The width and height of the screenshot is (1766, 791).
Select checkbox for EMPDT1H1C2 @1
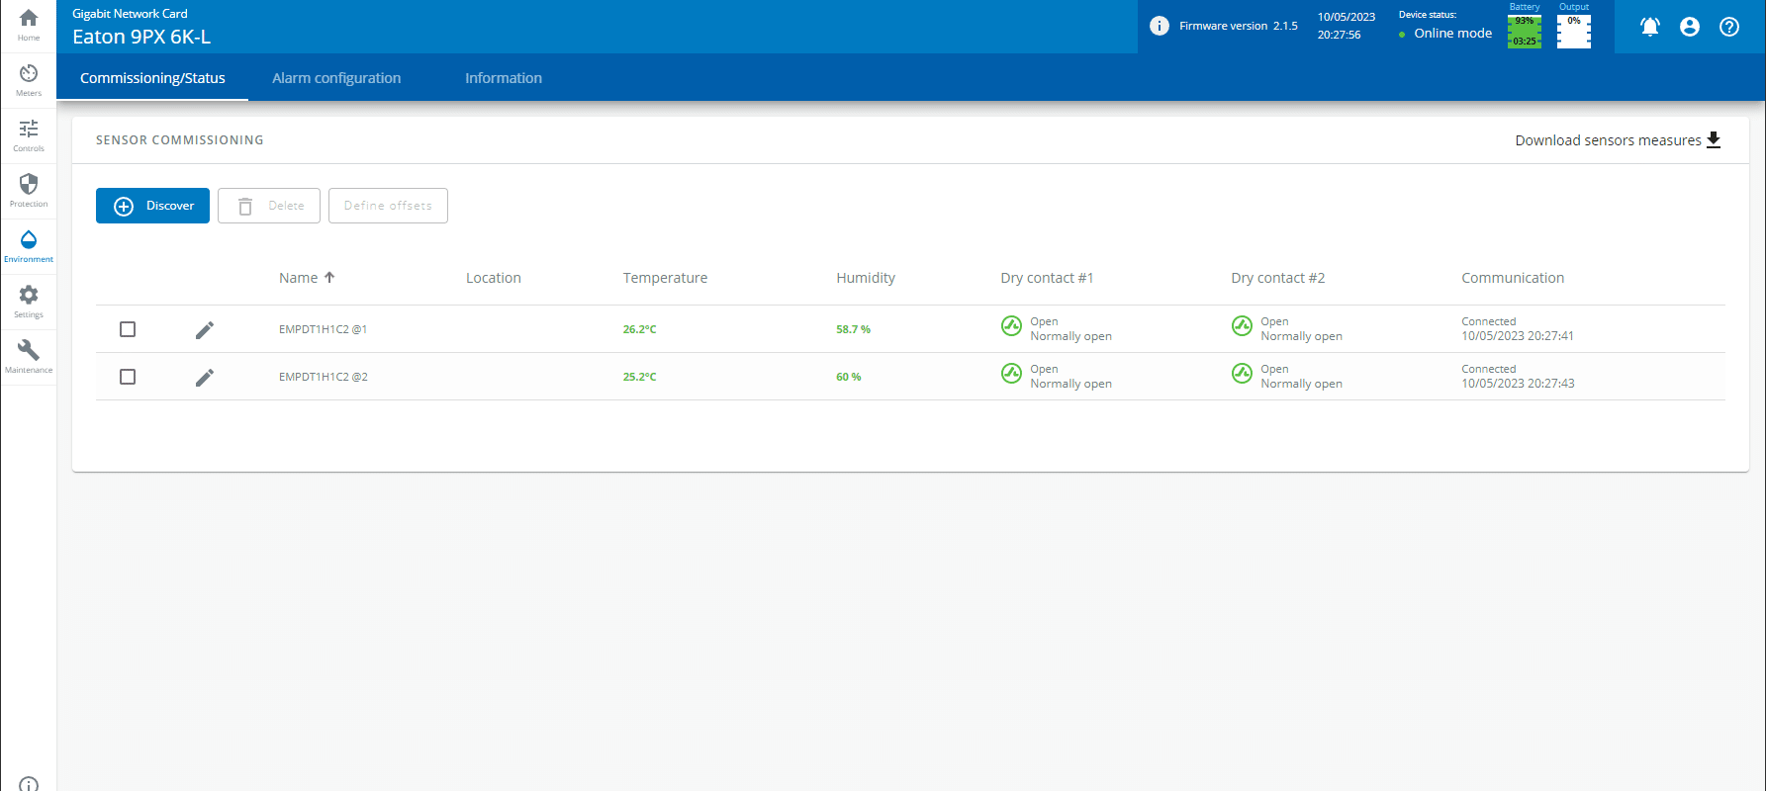click(x=128, y=329)
